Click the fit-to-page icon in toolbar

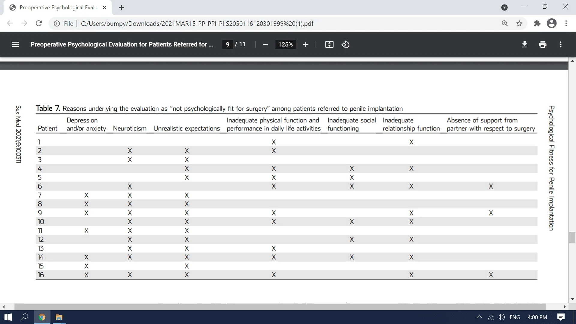click(x=329, y=44)
